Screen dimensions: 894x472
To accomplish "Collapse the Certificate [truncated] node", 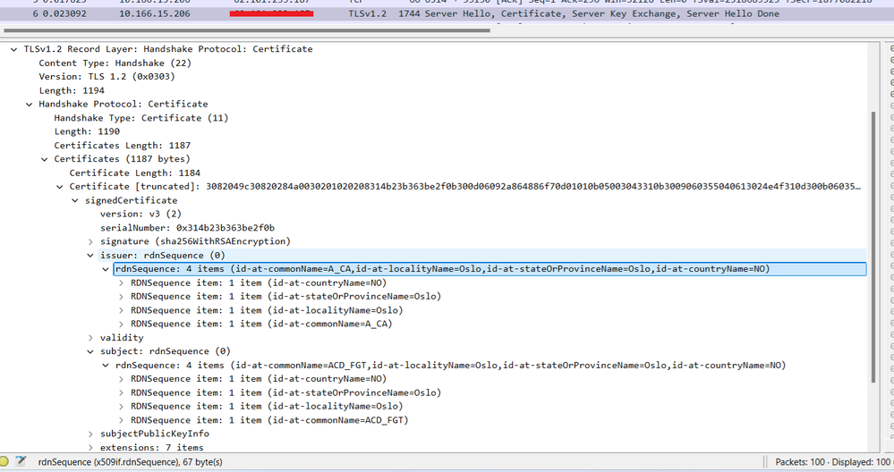I will click(x=60, y=187).
